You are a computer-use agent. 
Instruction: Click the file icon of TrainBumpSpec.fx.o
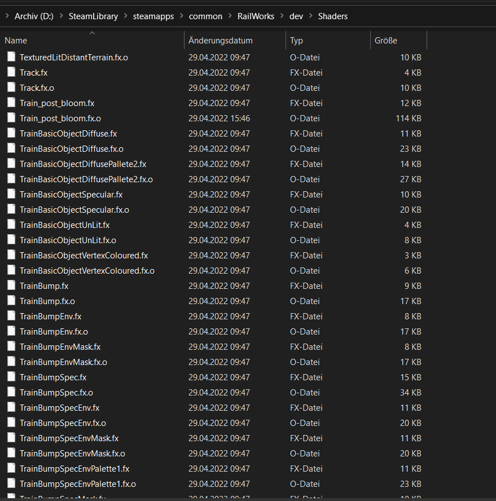tap(11, 392)
